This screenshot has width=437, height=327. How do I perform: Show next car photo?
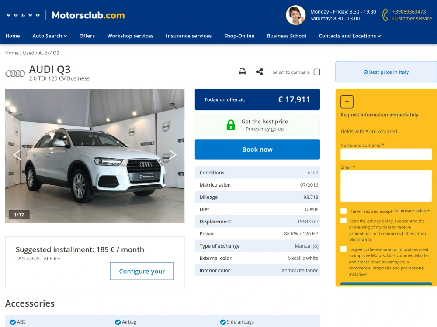pos(173,155)
